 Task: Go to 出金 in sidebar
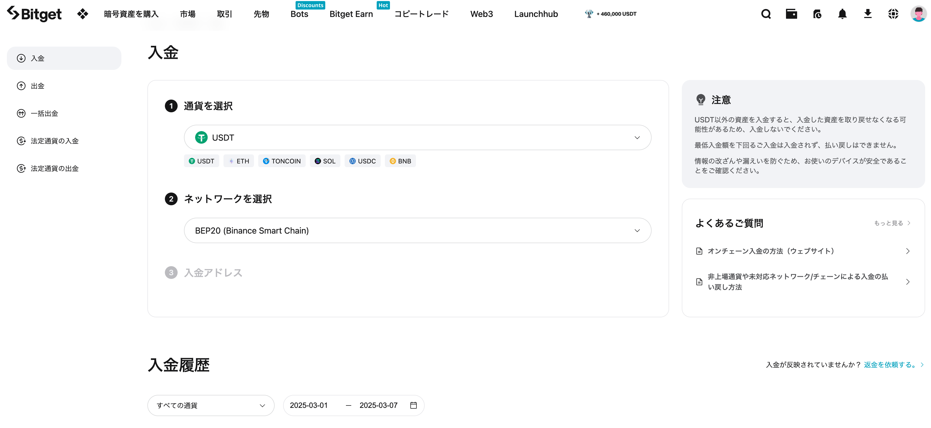[x=38, y=86]
